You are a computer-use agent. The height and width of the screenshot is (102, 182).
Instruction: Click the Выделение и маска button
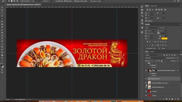click(x=96, y=1)
